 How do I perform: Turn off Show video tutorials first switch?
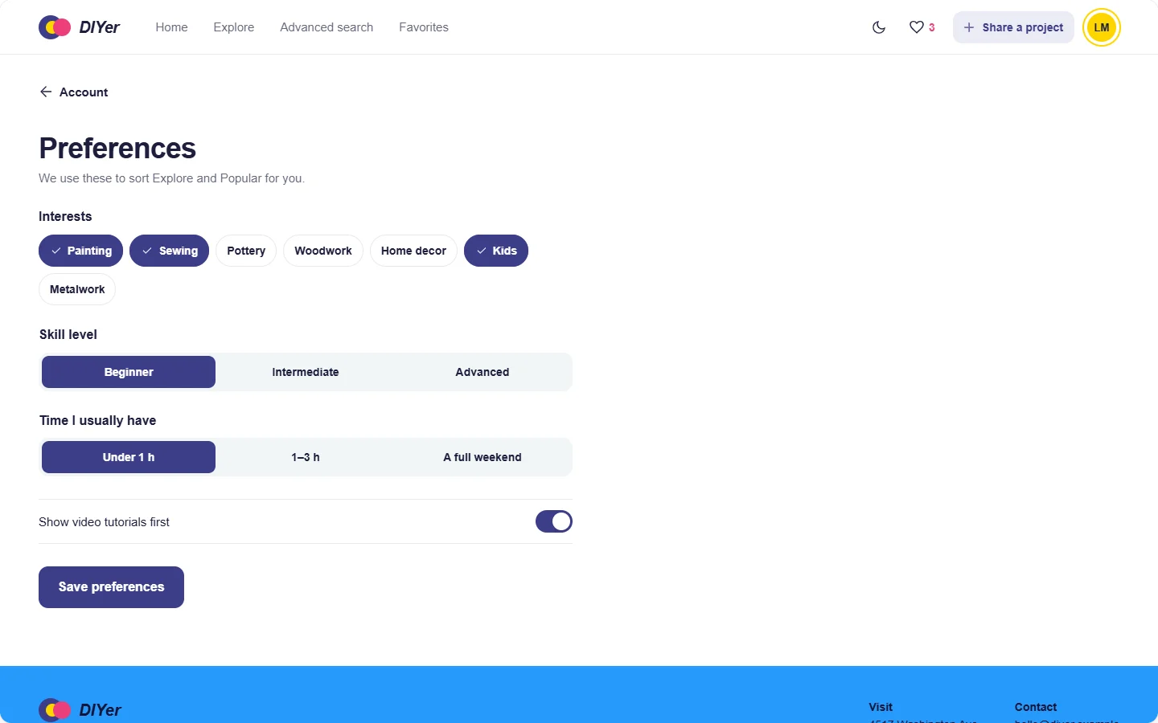(554, 521)
